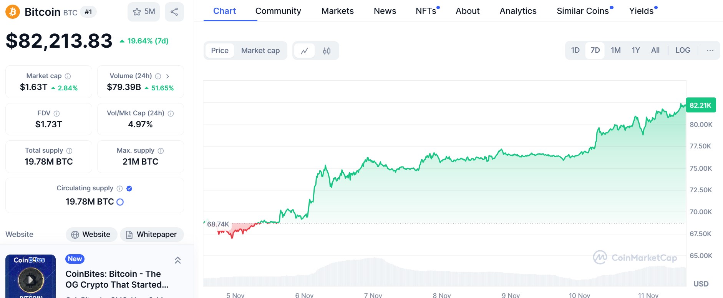723x298 pixels.
Task: Show Max. supply info icon
Action: click(x=161, y=151)
